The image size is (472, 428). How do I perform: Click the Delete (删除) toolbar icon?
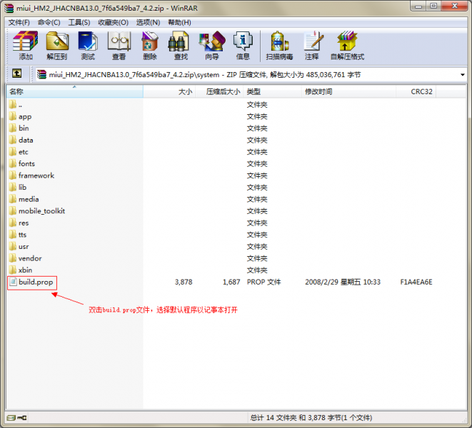point(150,45)
